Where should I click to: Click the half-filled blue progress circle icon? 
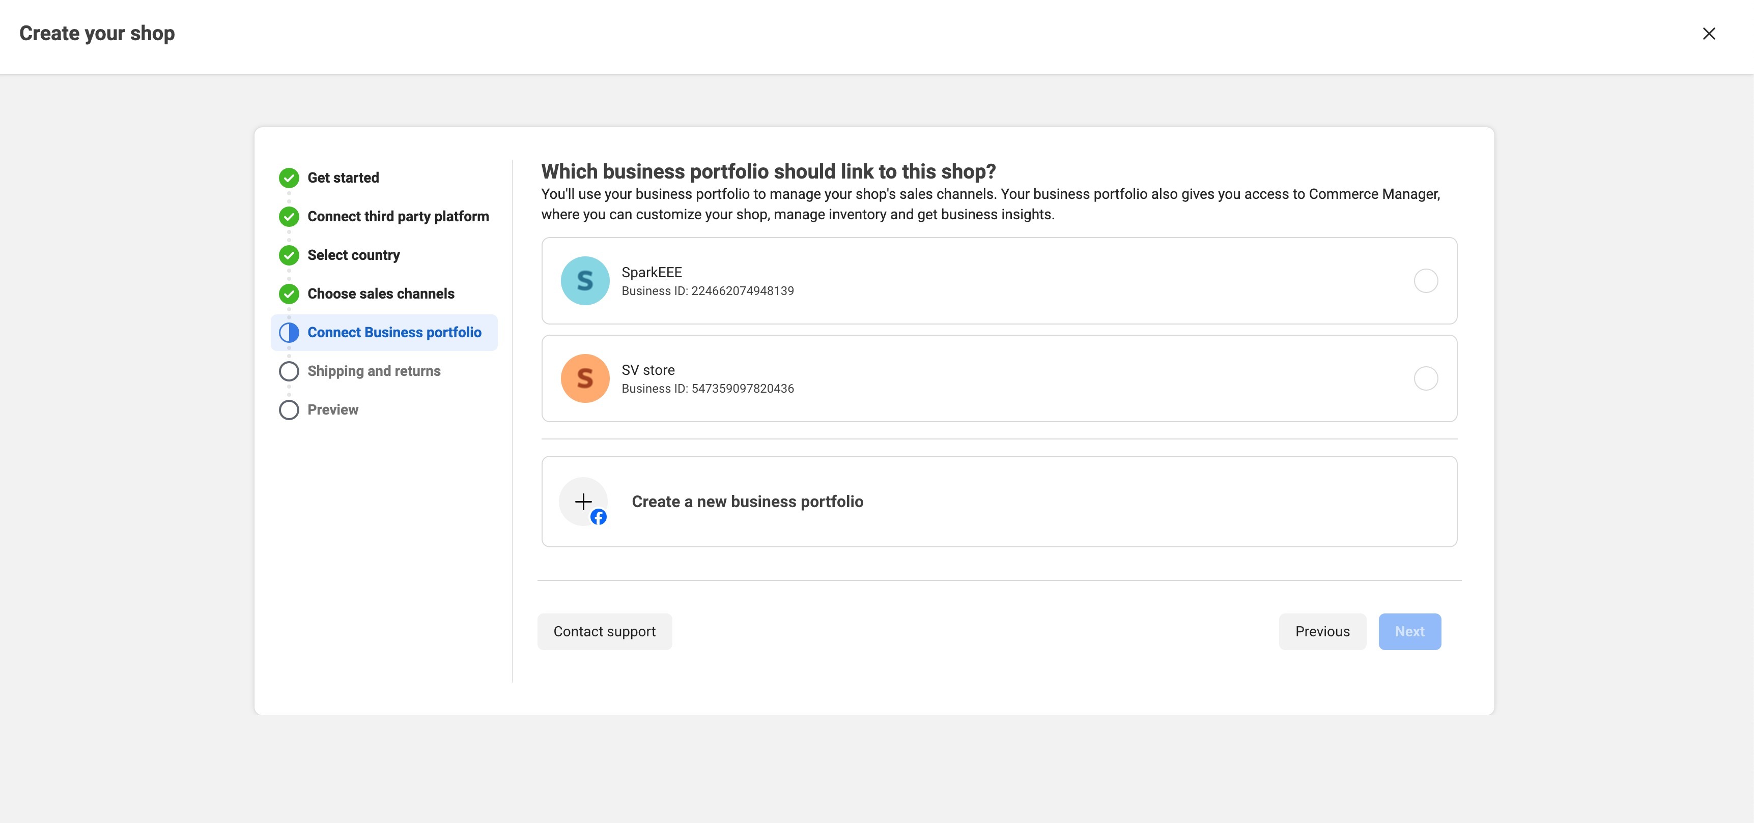pos(289,333)
